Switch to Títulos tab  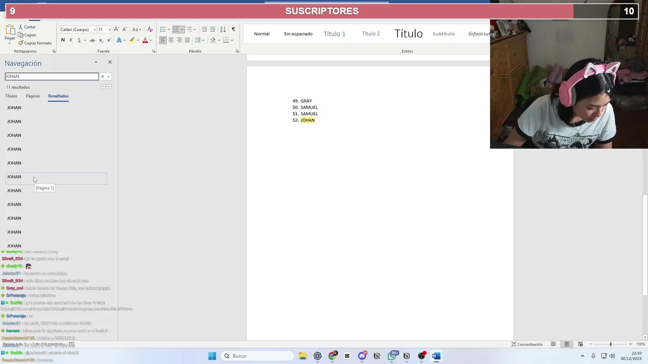pos(11,96)
